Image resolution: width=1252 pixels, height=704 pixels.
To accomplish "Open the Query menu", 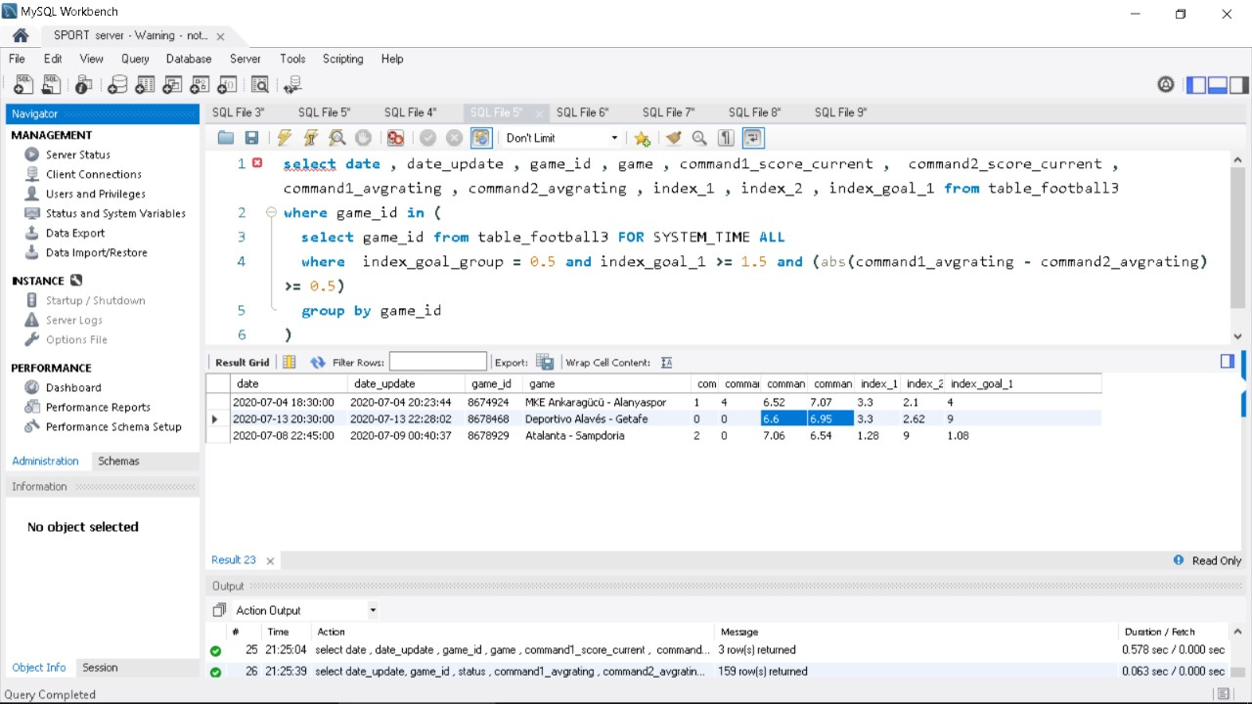I will click(x=135, y=59).
